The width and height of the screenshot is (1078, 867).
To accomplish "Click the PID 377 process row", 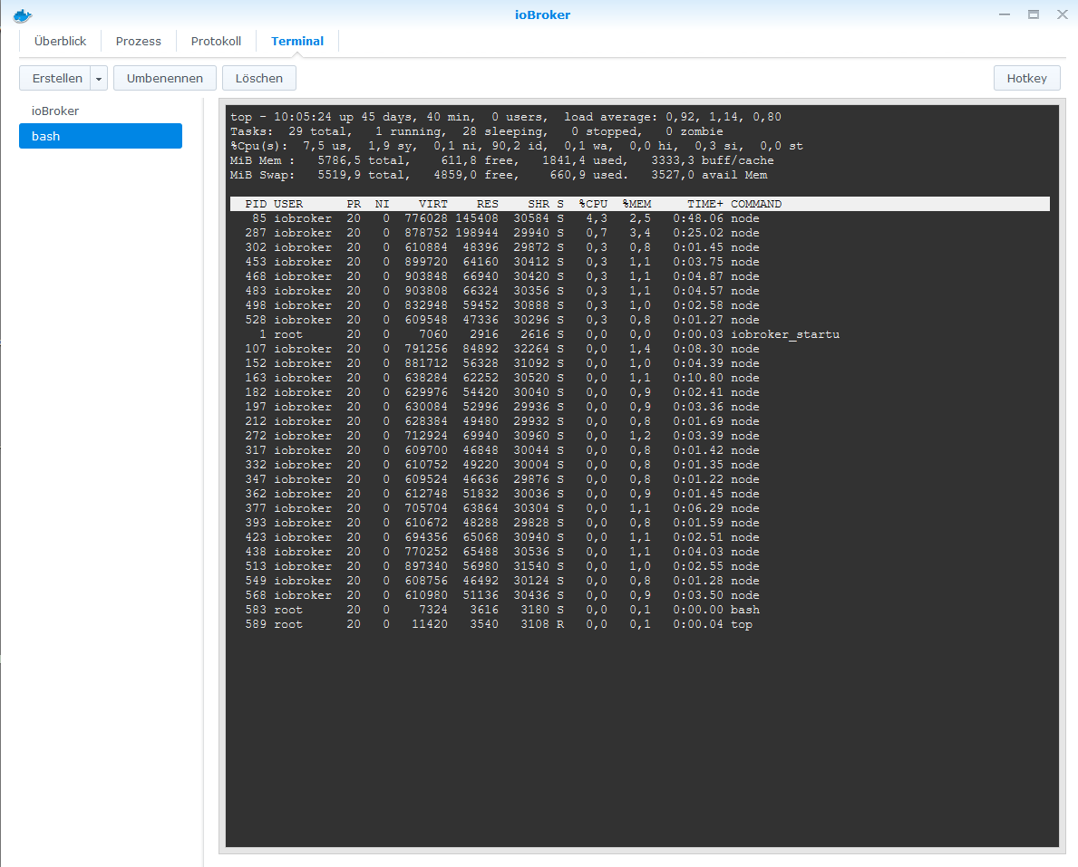I will click(639, 508).
